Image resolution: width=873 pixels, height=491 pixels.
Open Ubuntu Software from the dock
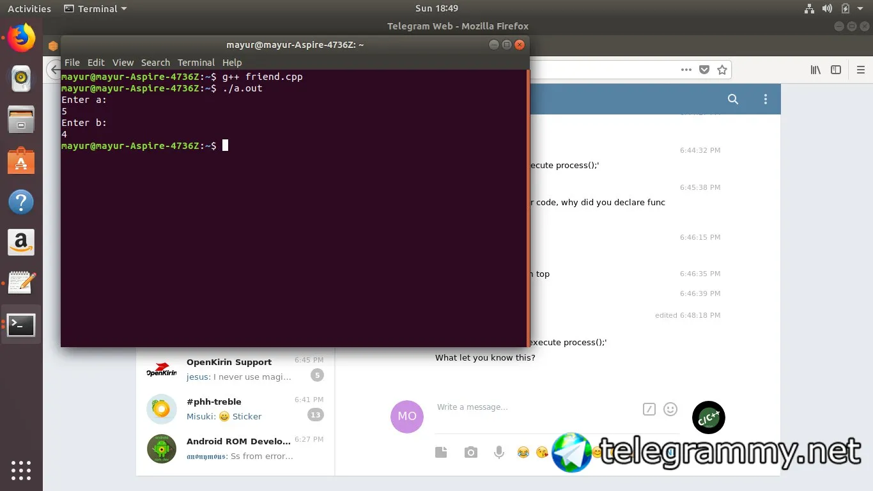21,160
